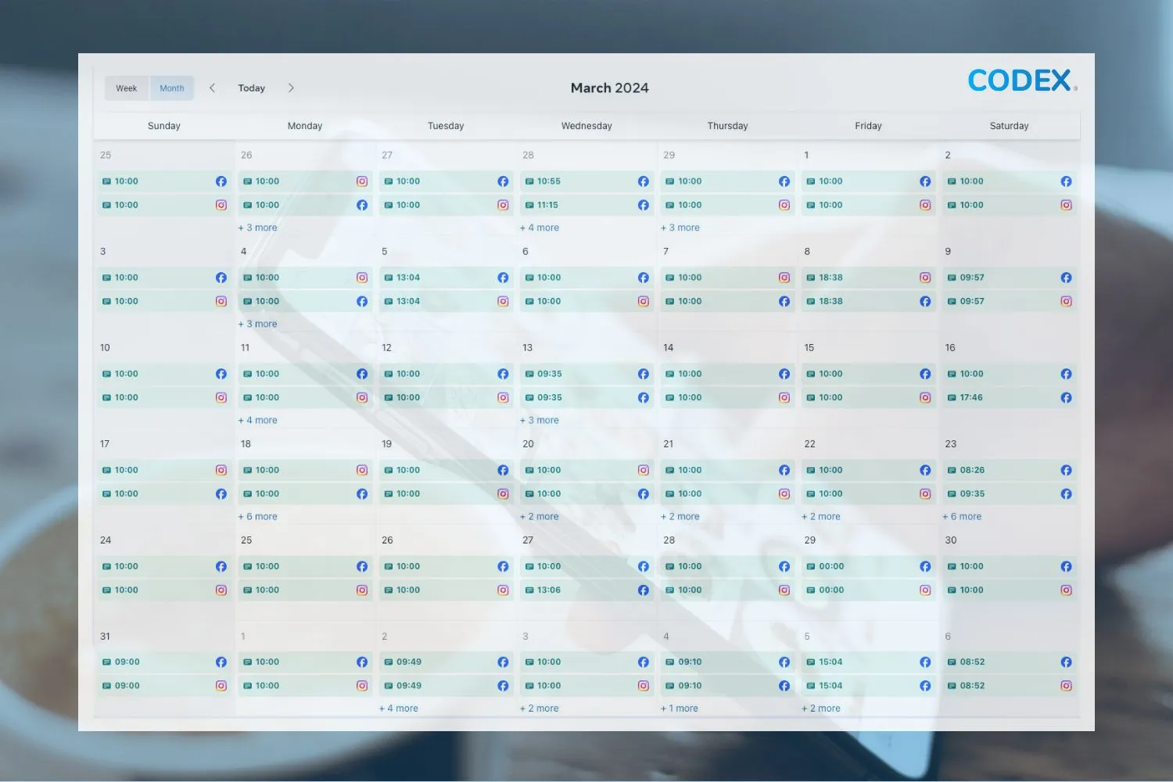Image resolution: width=1173 pixels, height=782 pixels.
Task: Open '+ 4 more' under Tuesday April 2
Action: (x=399, y=708)
